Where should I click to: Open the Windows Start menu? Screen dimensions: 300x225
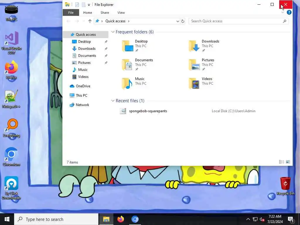(x=7, y=219)
